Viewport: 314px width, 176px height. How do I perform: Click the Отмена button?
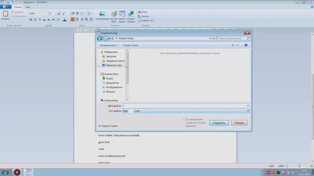point(239,123)
